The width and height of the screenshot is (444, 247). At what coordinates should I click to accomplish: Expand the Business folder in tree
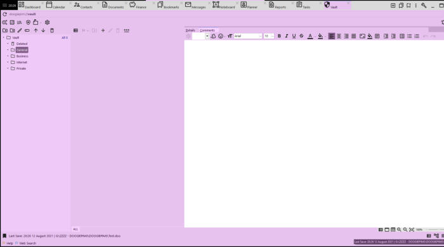[8, 56]
